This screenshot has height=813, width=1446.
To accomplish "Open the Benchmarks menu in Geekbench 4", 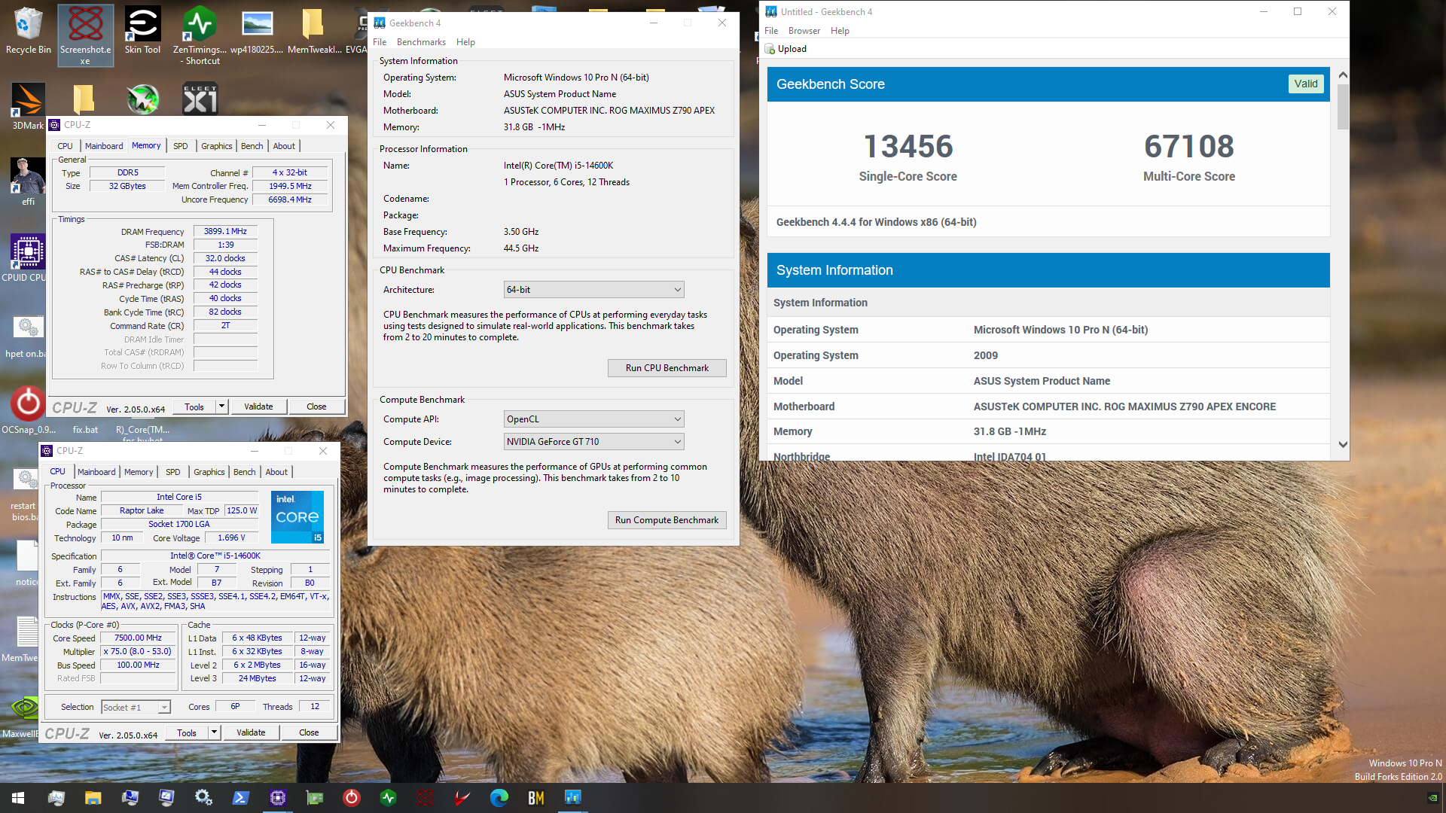I will pyautogui.click(x=421, y=42).
